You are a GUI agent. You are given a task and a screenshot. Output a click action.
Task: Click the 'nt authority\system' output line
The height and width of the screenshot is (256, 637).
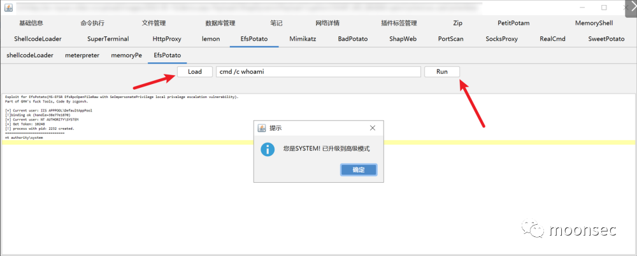pyautogui.click(x=24, y=138)
